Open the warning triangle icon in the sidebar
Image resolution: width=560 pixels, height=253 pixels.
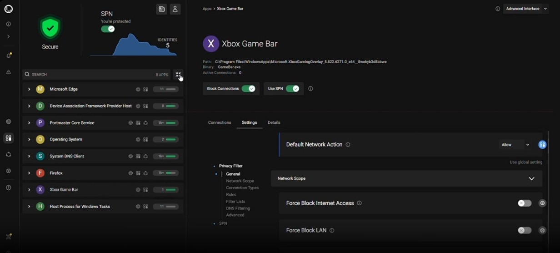tap(8, 72)
